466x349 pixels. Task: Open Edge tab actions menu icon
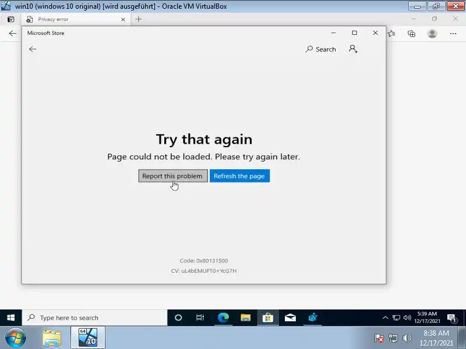coord(10,19)
